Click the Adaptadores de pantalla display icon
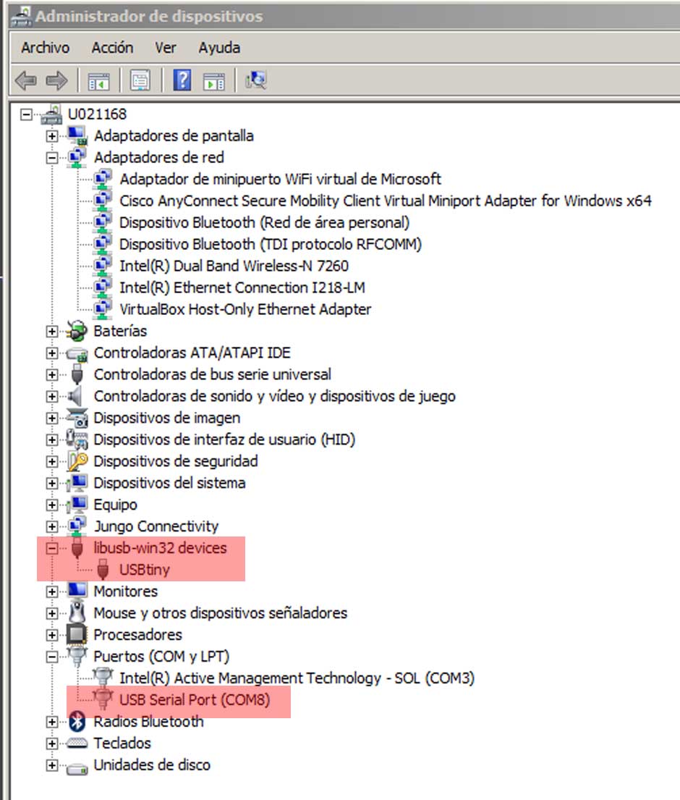Image resolution: width=680 pixels, height=800 pixels. 77,135
